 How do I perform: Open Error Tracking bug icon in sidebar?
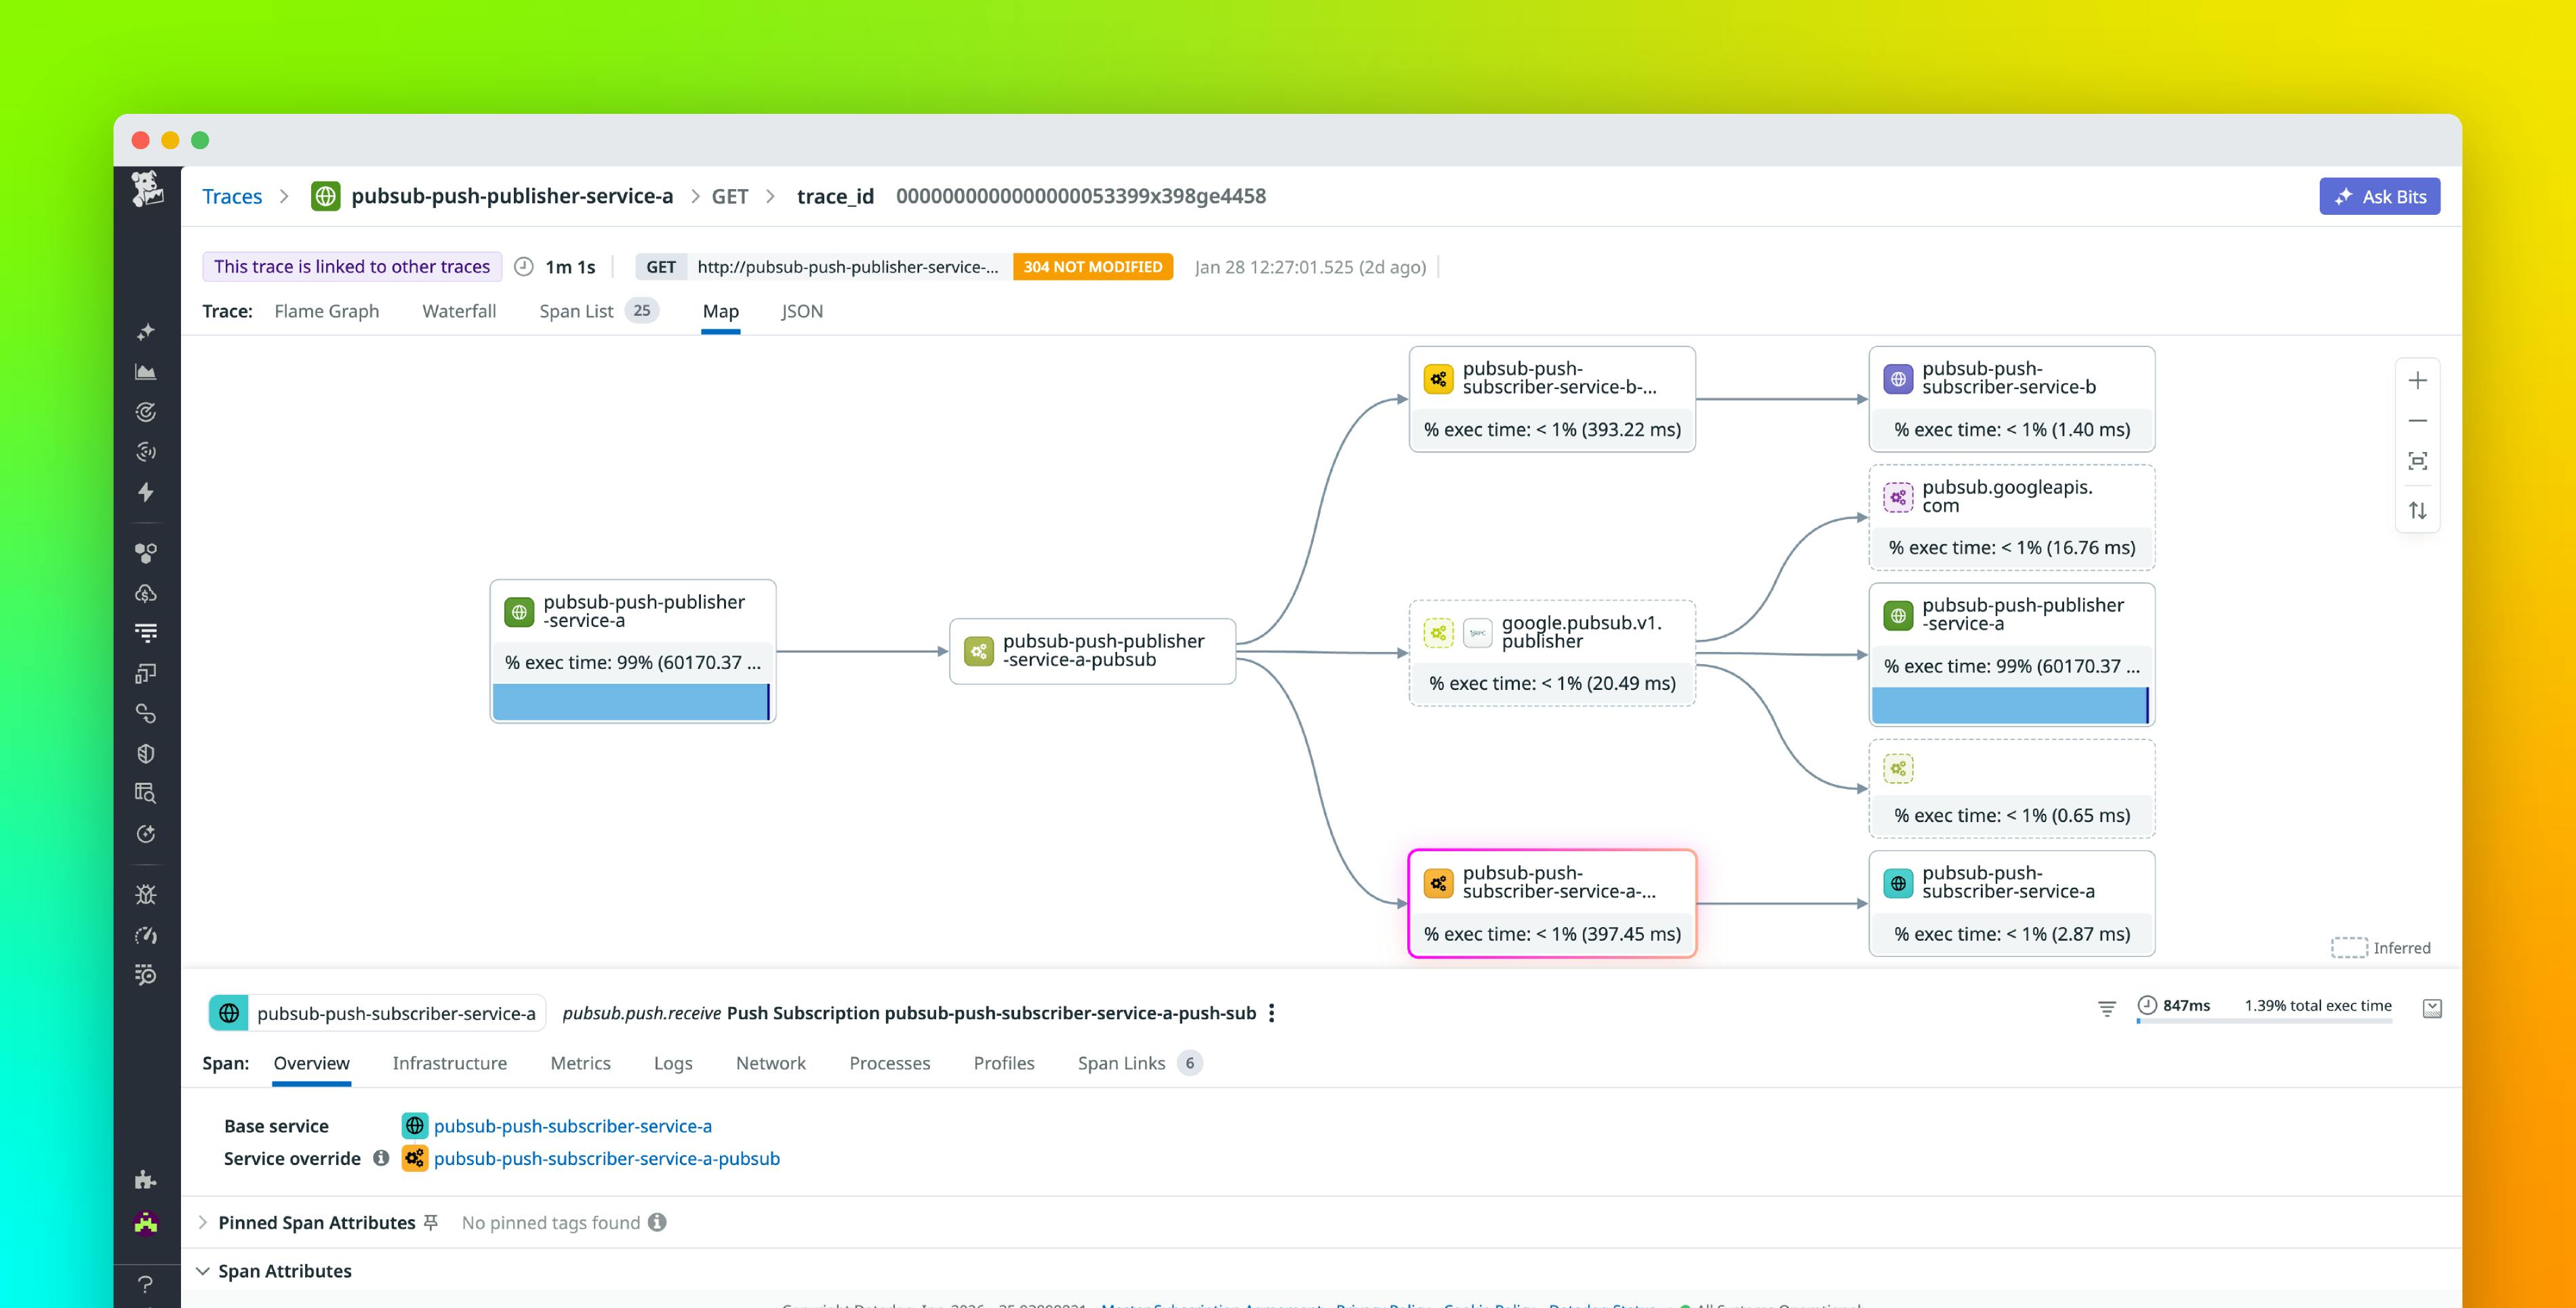coord(146,893)
